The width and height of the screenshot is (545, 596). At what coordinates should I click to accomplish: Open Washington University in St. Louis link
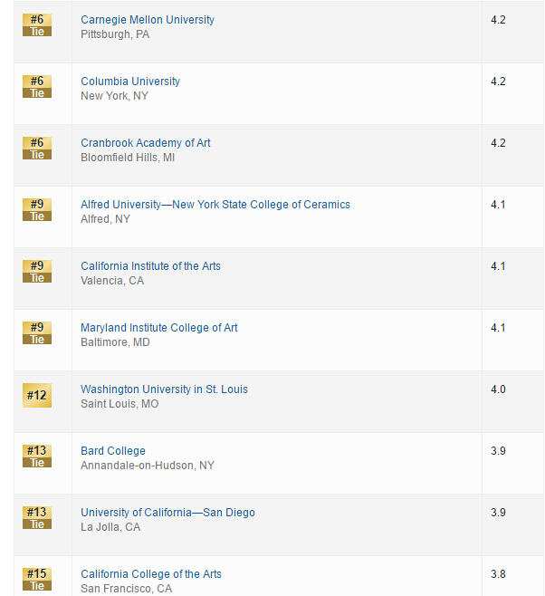point(164,389)
